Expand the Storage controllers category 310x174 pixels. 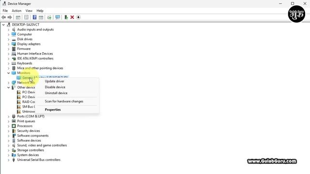[9, 150]
